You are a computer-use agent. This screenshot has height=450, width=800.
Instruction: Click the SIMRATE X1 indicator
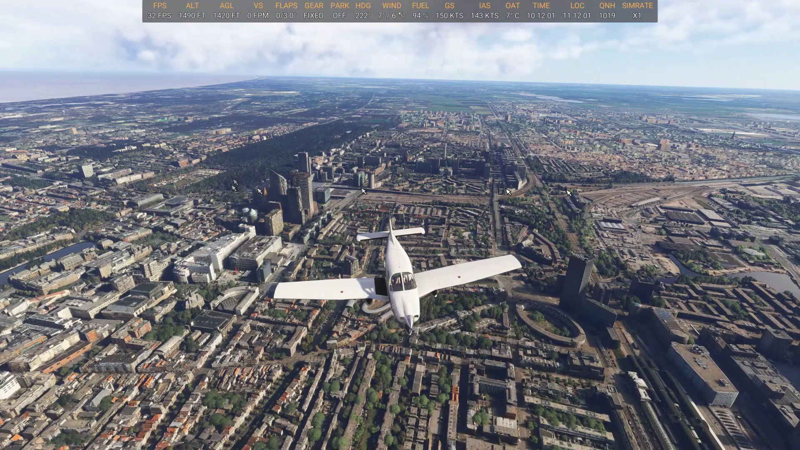tap(637, 15)
